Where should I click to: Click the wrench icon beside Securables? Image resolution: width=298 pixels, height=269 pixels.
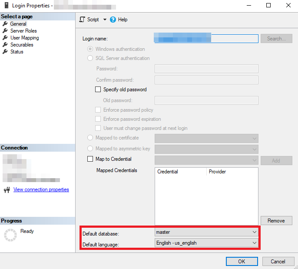pos(5,44)
